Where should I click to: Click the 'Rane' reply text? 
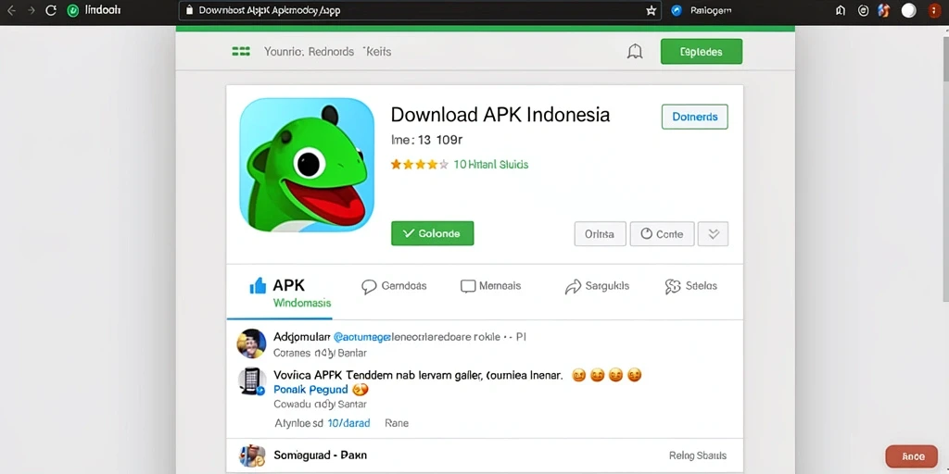(397, 423)
